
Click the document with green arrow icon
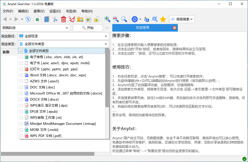(x=89, y=19)
